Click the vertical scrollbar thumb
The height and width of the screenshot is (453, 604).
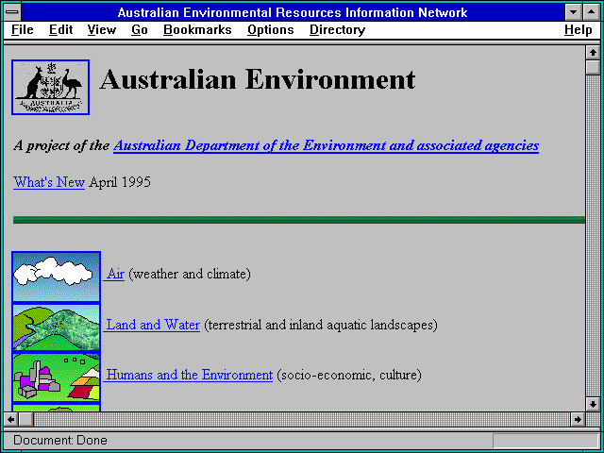[593, 67]
